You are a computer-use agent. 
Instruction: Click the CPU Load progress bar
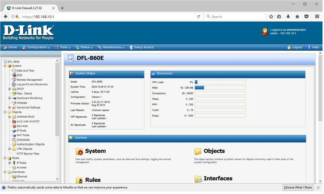(220, 83)
